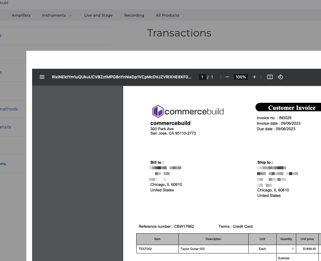Click the commercebuild logo on the invoice
321x261 pixels.
click(x=188, y=111)
